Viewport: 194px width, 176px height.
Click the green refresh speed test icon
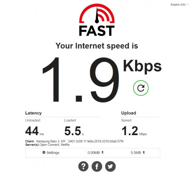141,88
